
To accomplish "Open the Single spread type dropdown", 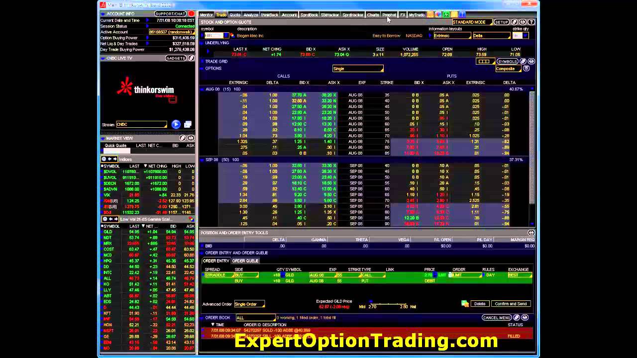I will tap(358, 69).
